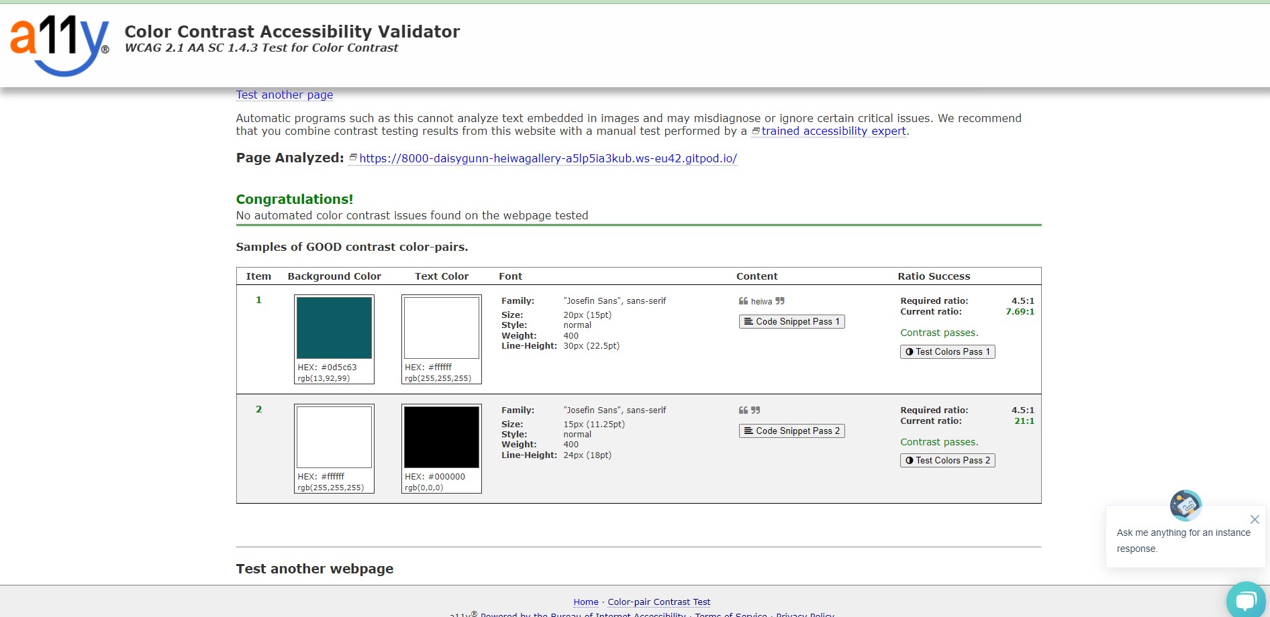This screenshot has width=1270, height=617.
Task: Open Code Snippet Pass 1
Action: (791, 322)
